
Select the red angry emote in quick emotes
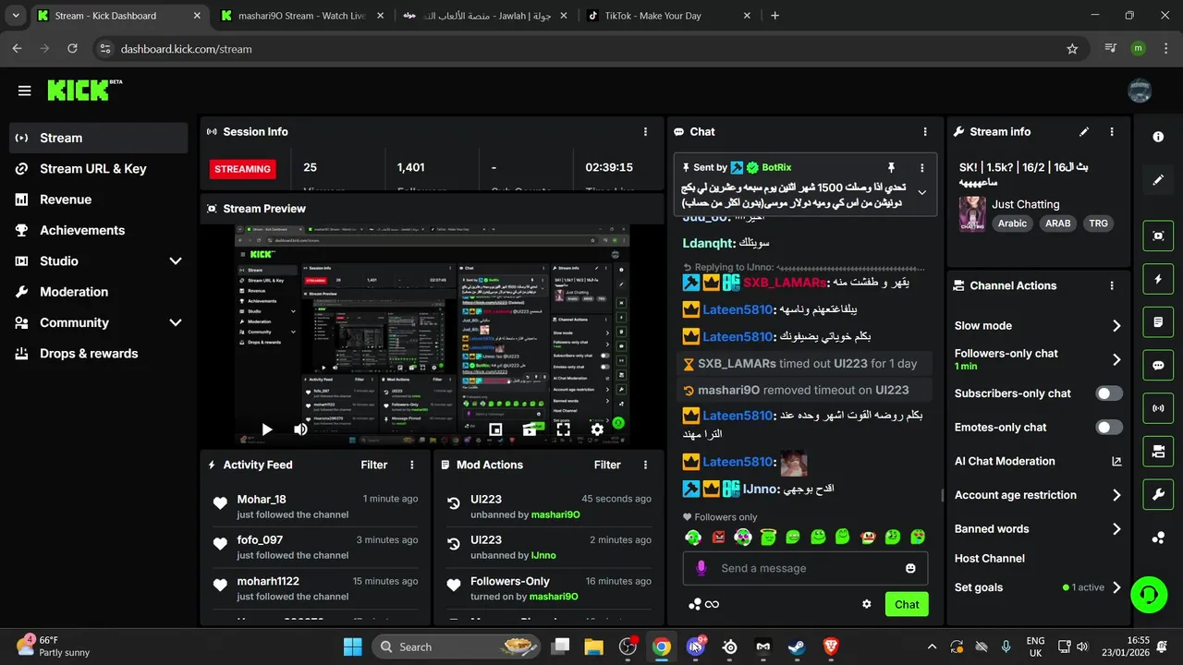(718, 537)
